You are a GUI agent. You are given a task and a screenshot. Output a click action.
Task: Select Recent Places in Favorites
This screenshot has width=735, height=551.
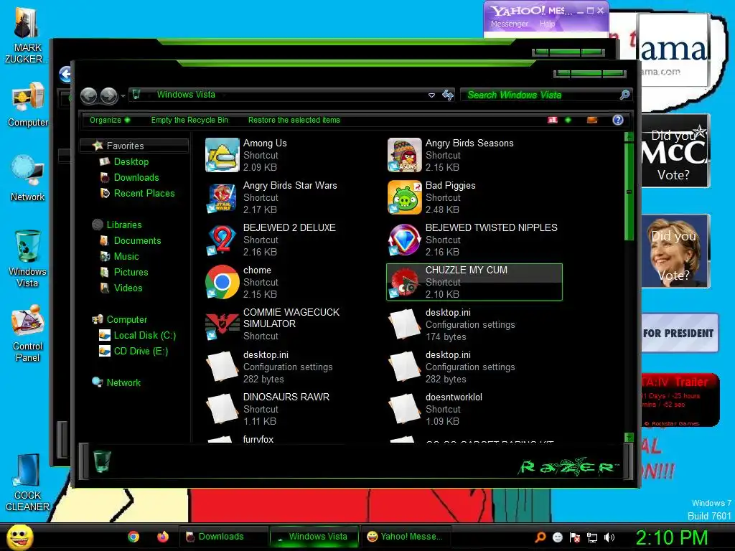pos(144,193)
